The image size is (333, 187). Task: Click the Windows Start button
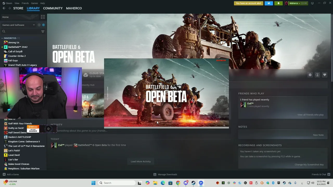93,183
